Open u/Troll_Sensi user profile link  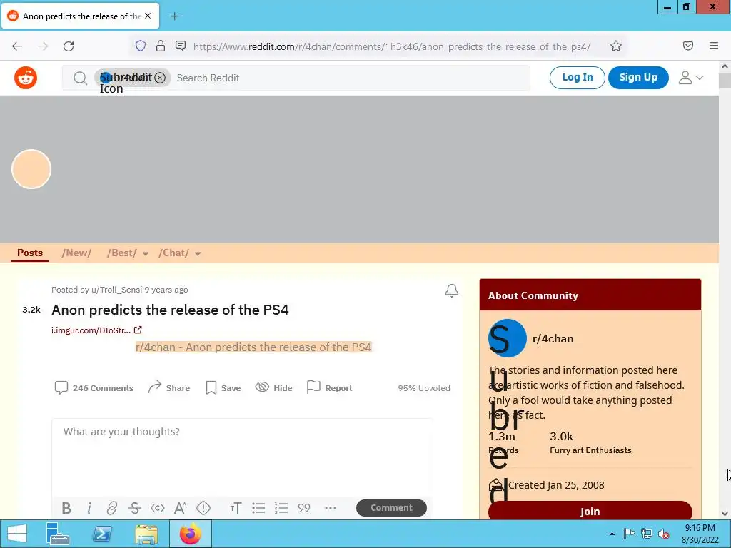click(x=116, y=290)
